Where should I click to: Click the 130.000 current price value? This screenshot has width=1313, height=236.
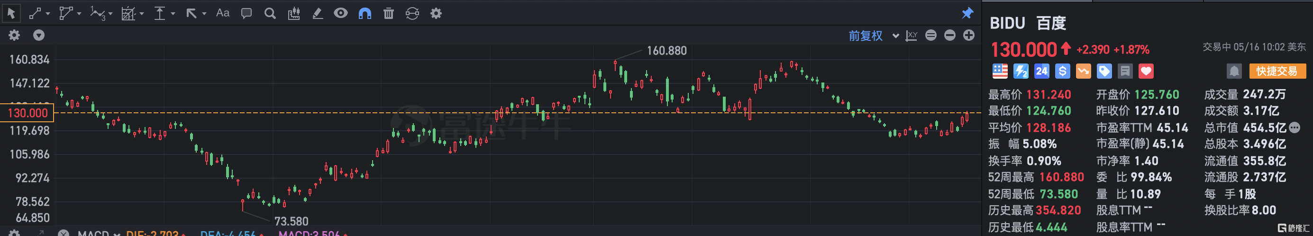[x=1024, y=50]
